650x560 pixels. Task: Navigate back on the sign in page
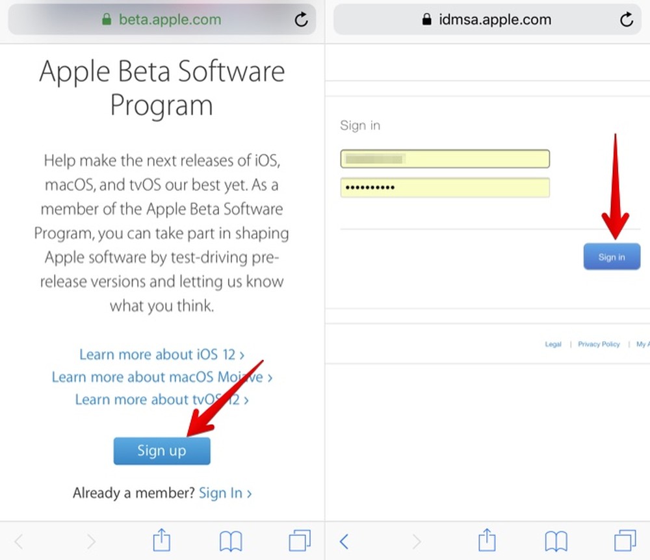coord(344,541)
